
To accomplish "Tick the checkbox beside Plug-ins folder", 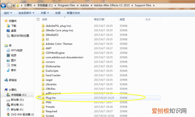I will click(x=40, y=98).
